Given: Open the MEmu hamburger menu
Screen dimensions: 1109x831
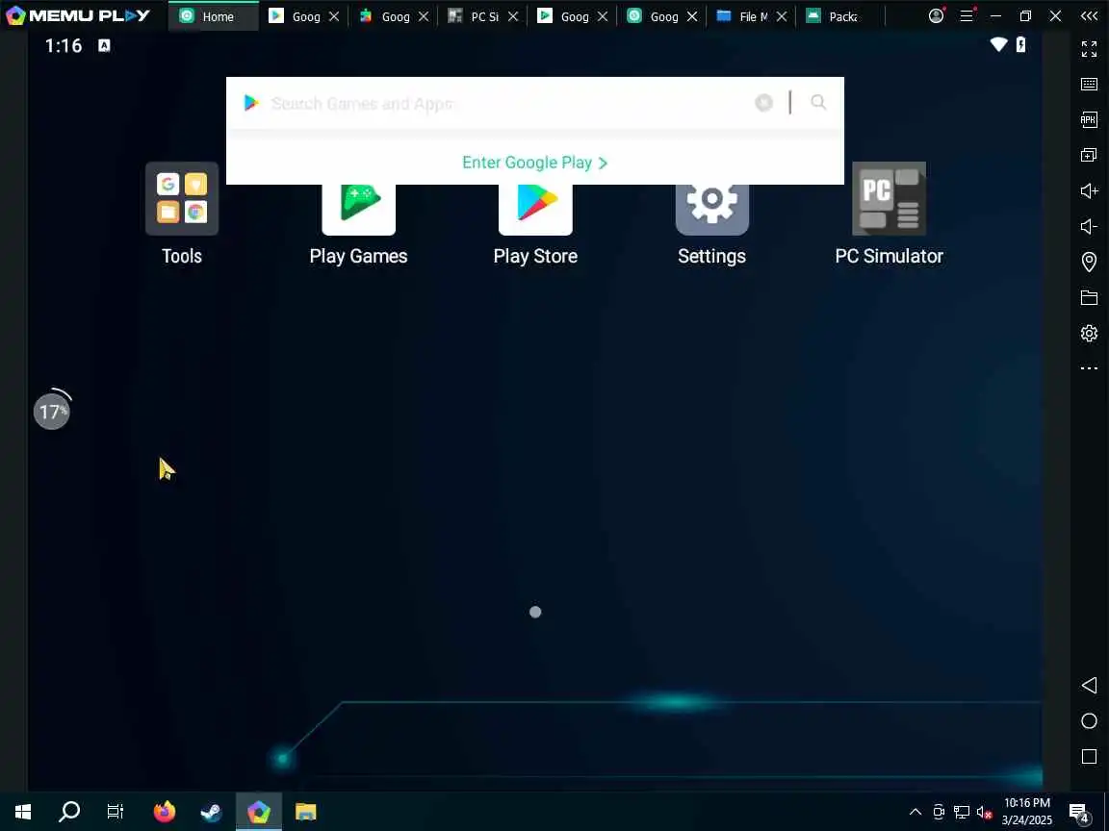Looking at the screenshot, I should [967, 15].
